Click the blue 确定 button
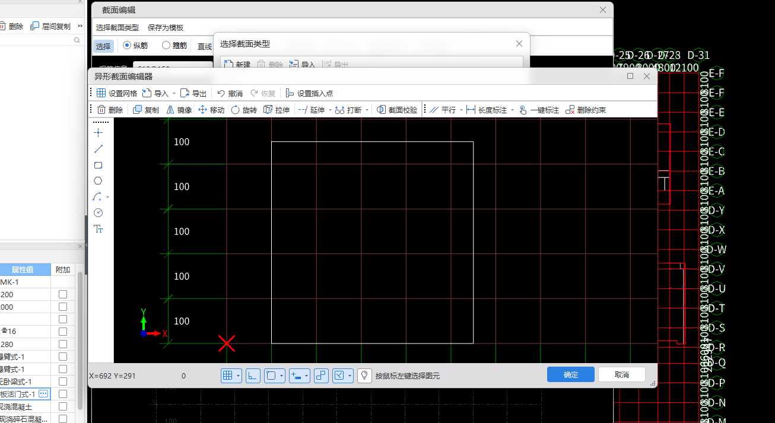The image size is (775, 423). click(x=571, y=374)
